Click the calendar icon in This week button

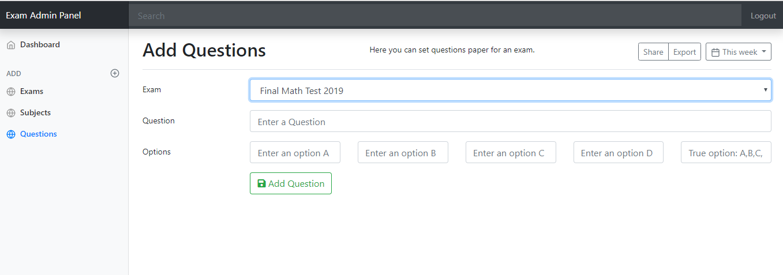pos(715,52)
